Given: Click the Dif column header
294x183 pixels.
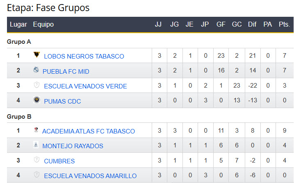Looking at the screenshot, I should 252,25.
